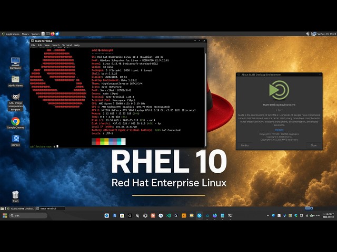337x252 pixels.
Task: Open the Windows Start menu
Action: 5,216
